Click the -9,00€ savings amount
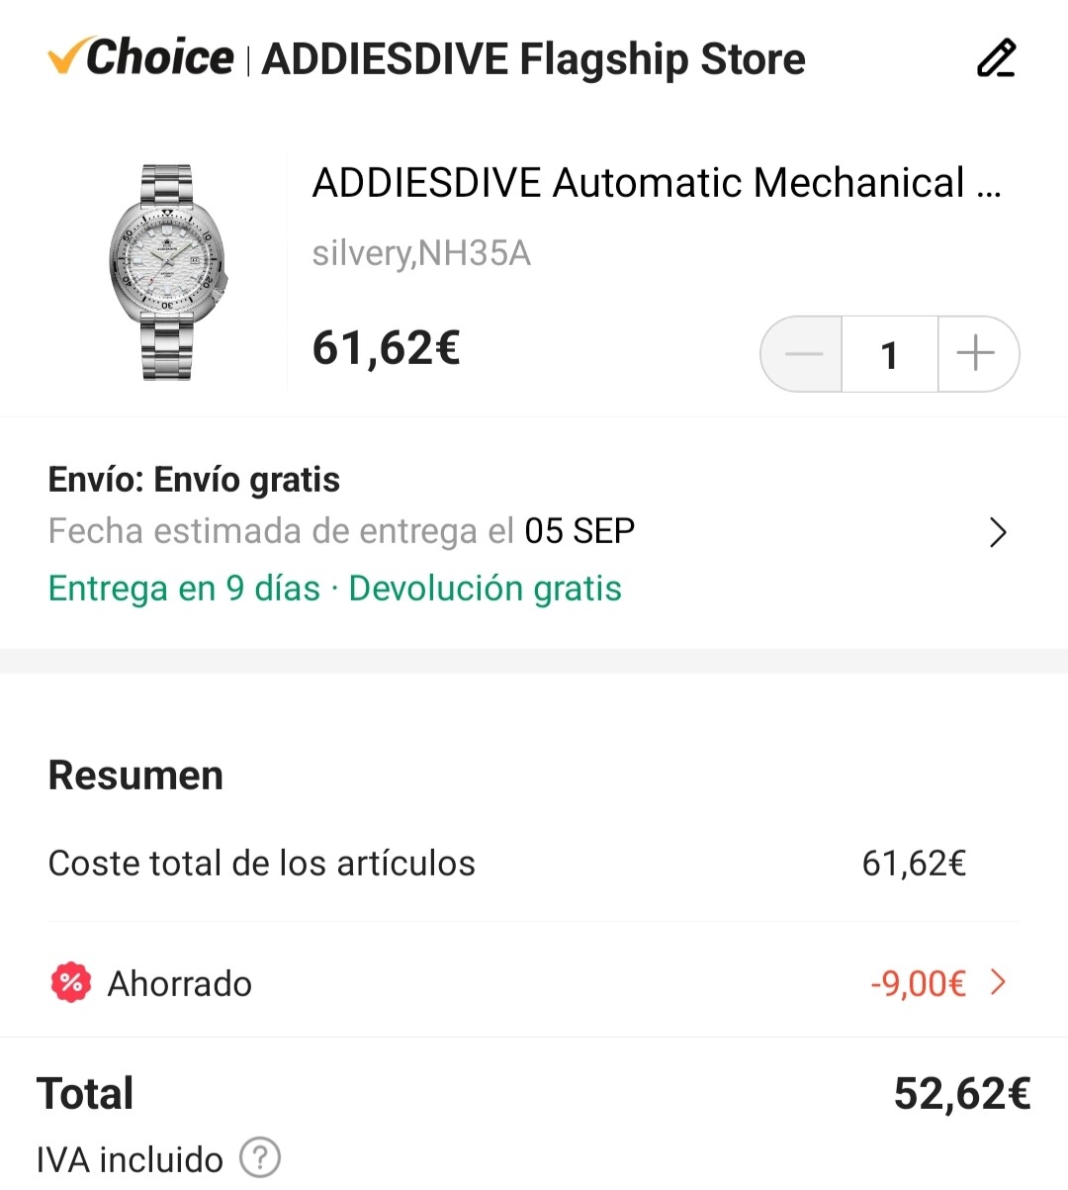1068x1190 pixels. (917, 983)
